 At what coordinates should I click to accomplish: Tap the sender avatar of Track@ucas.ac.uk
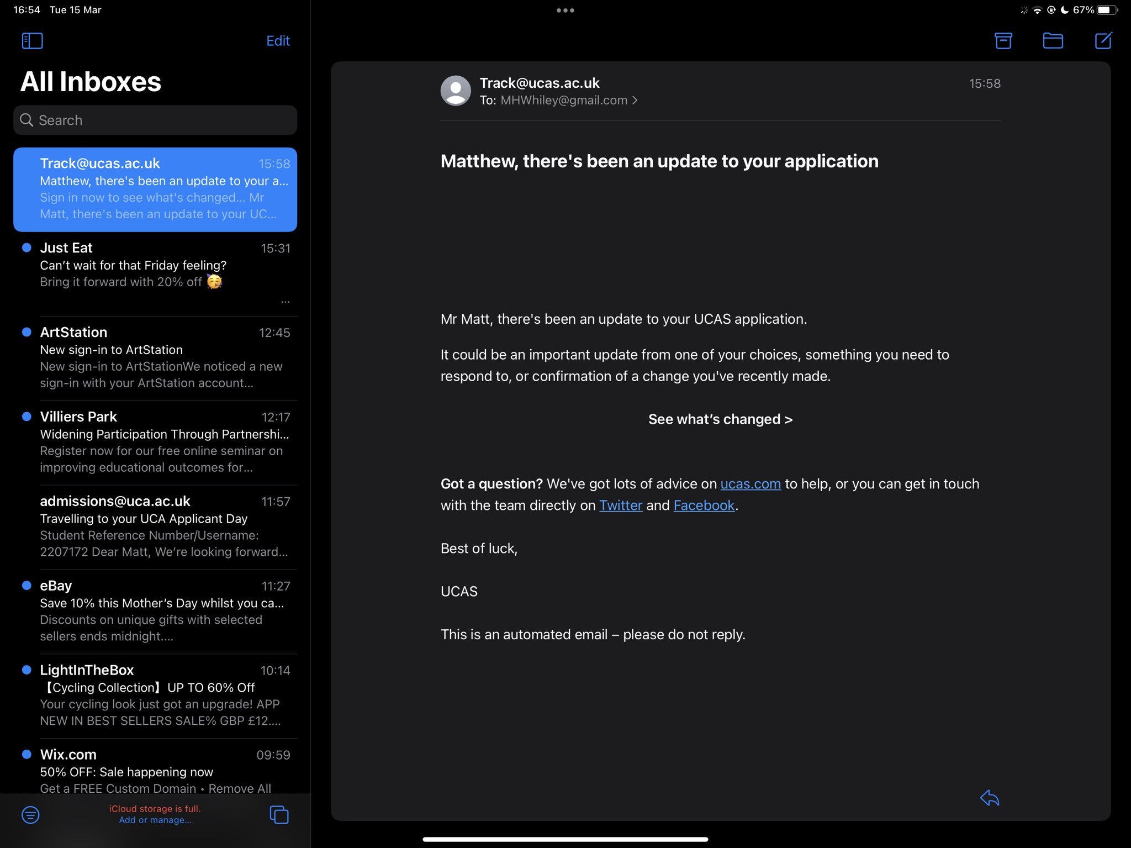point(456,91)
